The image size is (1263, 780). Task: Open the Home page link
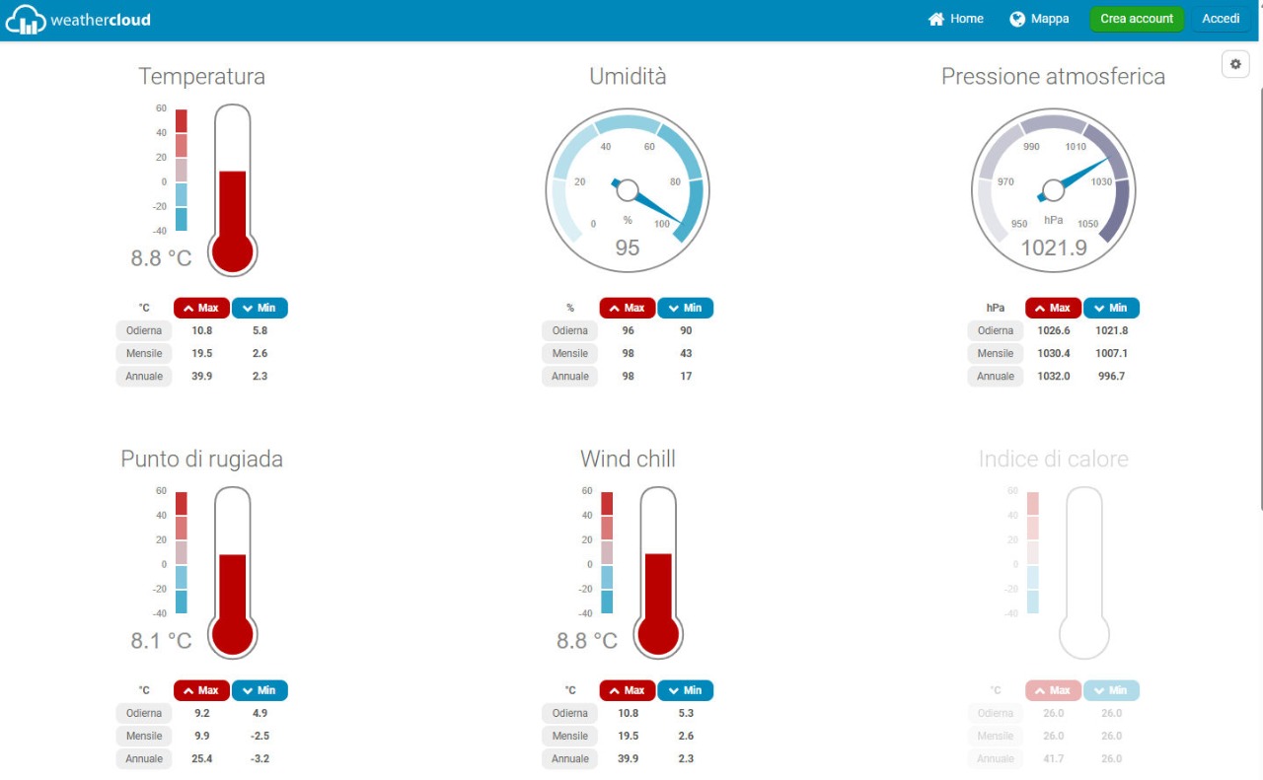(x=955, y=19)
